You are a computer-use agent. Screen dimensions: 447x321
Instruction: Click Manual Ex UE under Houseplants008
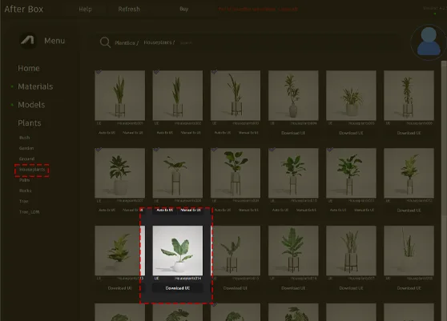[x=191, y=210]
